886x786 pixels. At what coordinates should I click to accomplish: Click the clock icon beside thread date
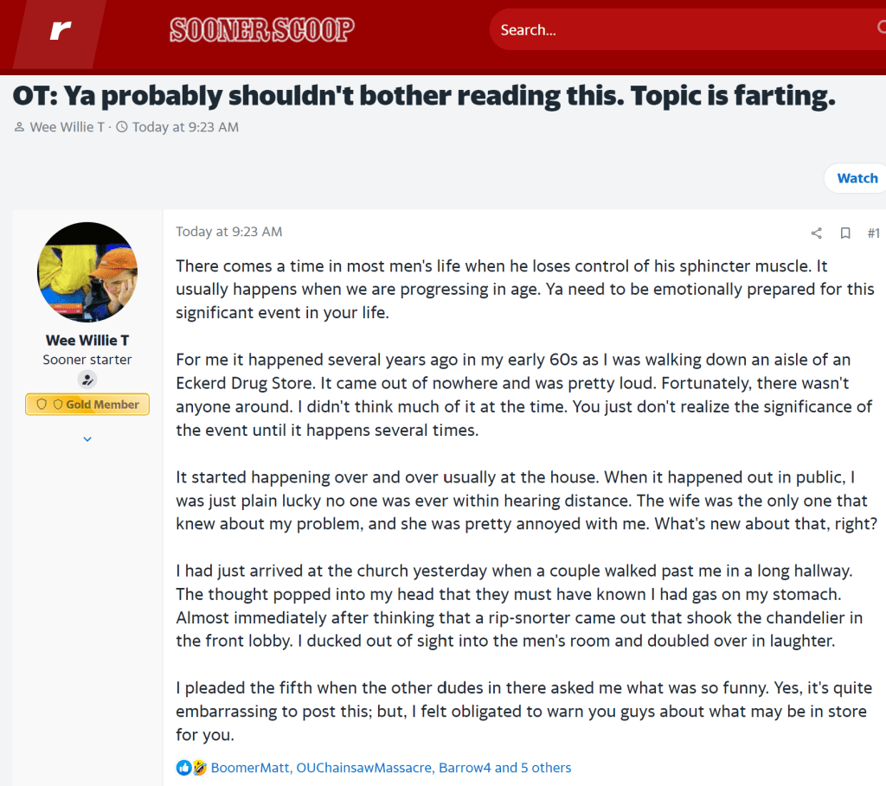122,127
